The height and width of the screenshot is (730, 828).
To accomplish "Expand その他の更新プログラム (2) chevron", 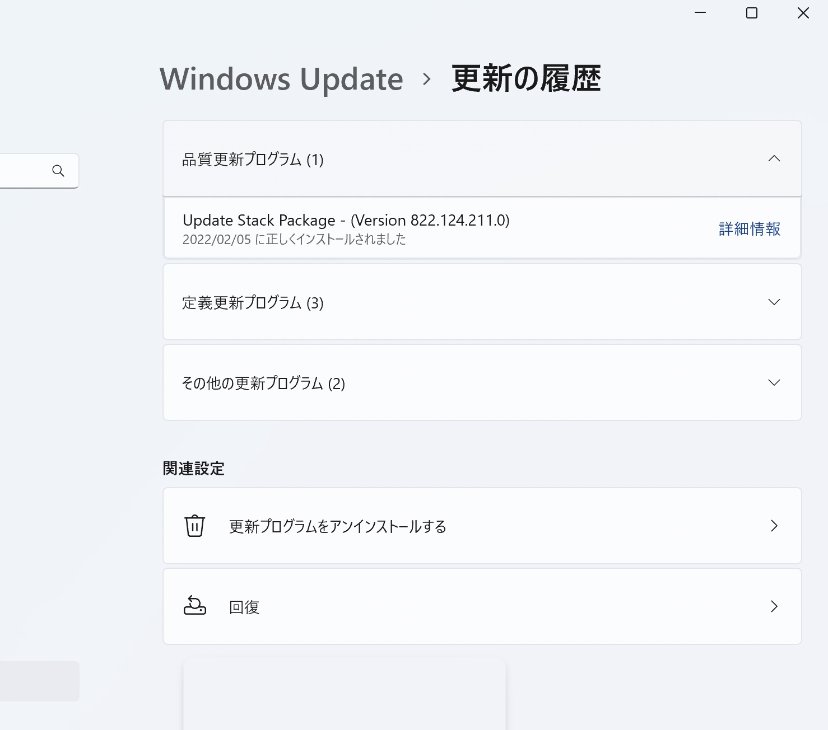I will pos(774,383).
